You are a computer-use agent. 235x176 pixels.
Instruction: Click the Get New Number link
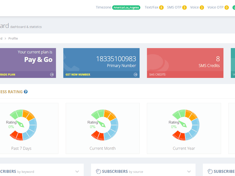pos(78,75)
